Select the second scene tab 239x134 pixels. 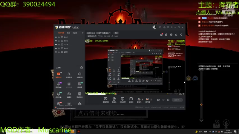click(68, 33)
